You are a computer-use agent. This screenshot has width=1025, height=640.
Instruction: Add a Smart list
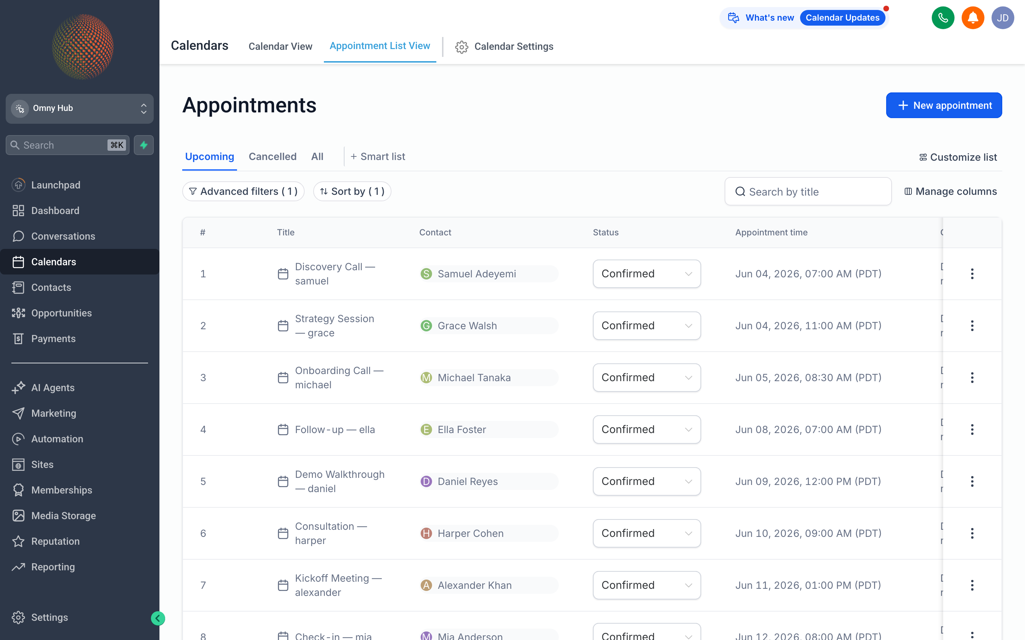(x=378, y=156)
